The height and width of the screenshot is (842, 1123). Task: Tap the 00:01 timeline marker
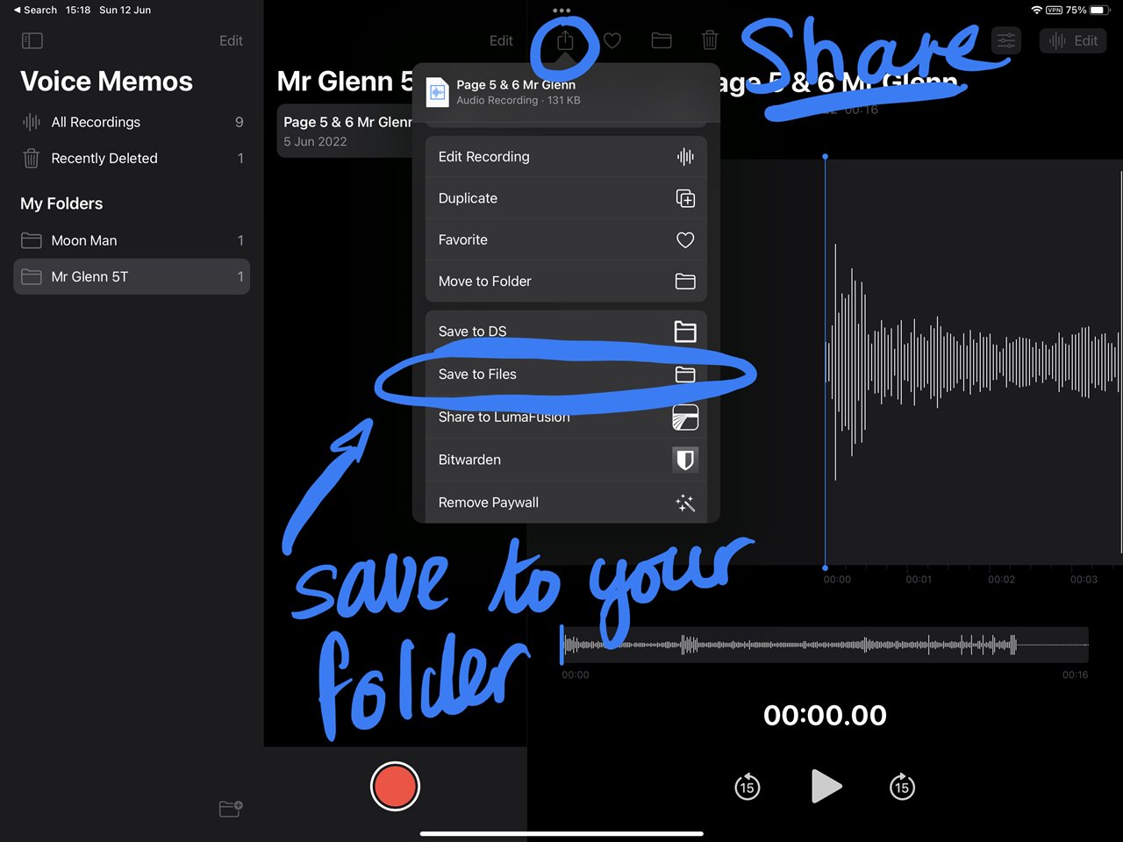[x=919, y=579]
